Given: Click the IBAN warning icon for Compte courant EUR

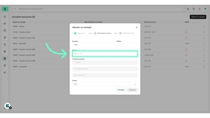Looking at the screenshot, I should [186, 55].
